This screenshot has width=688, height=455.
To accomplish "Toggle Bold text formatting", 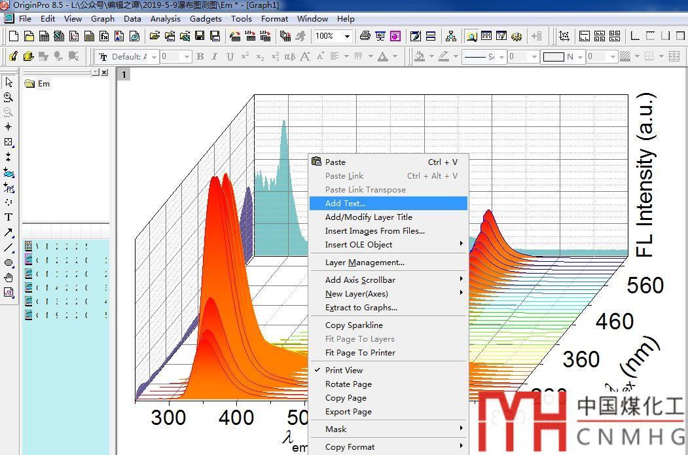I will tap(200, 57).
